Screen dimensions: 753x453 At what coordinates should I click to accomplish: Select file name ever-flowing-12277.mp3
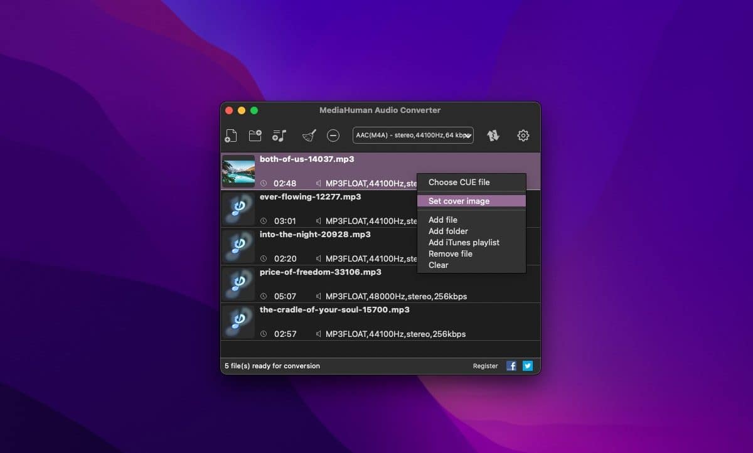click(310, 197)
